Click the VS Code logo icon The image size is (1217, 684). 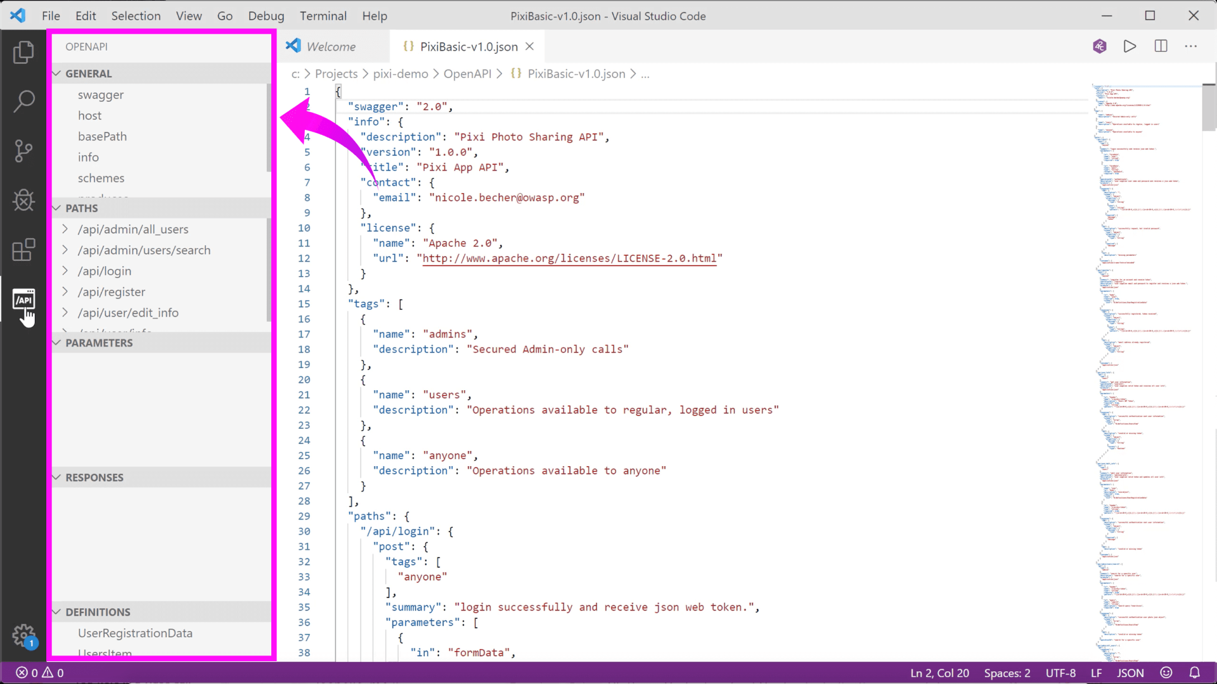(x=18, y=15)
